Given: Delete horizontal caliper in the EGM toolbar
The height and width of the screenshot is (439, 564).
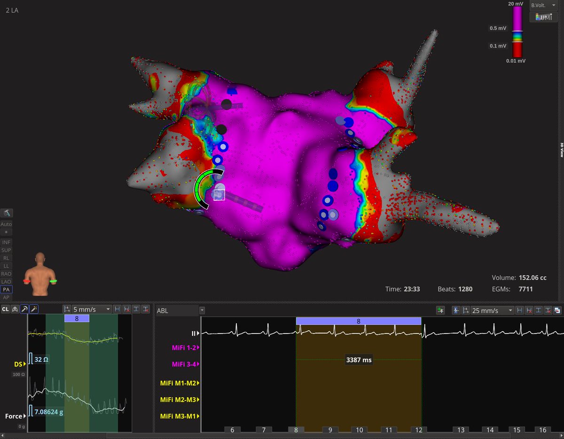Looking at the screenshot, I should [x=529, y=311].
